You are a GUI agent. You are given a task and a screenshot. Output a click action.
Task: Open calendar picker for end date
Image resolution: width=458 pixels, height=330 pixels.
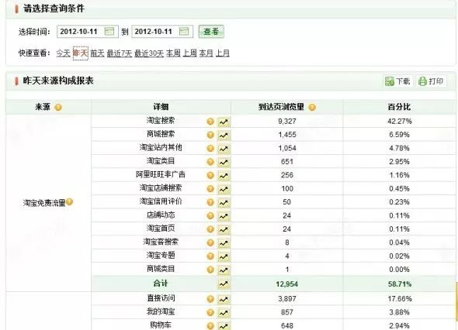tap(184, 32)
